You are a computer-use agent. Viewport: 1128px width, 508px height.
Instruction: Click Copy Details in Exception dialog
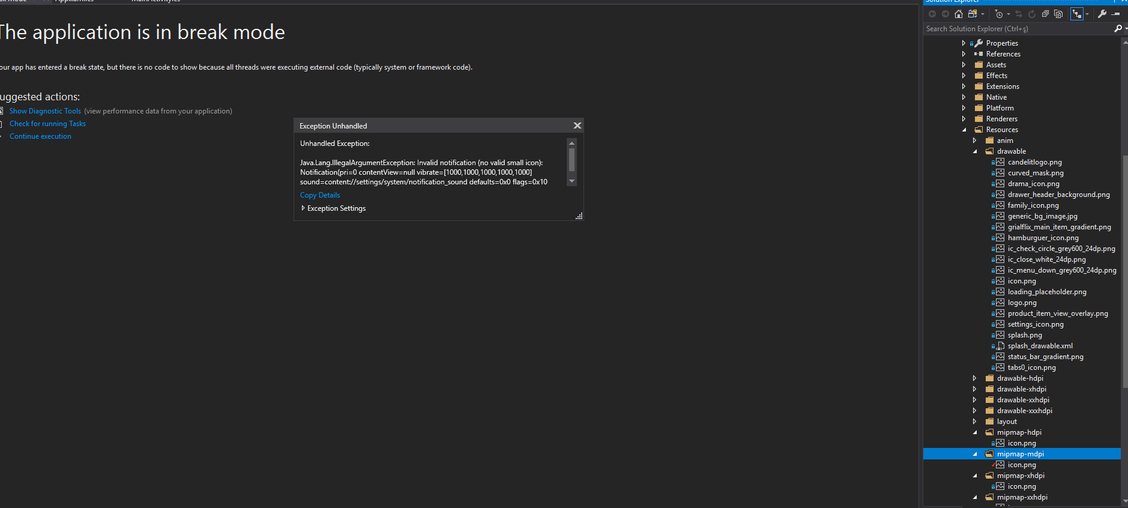click(x=320, y=195)
